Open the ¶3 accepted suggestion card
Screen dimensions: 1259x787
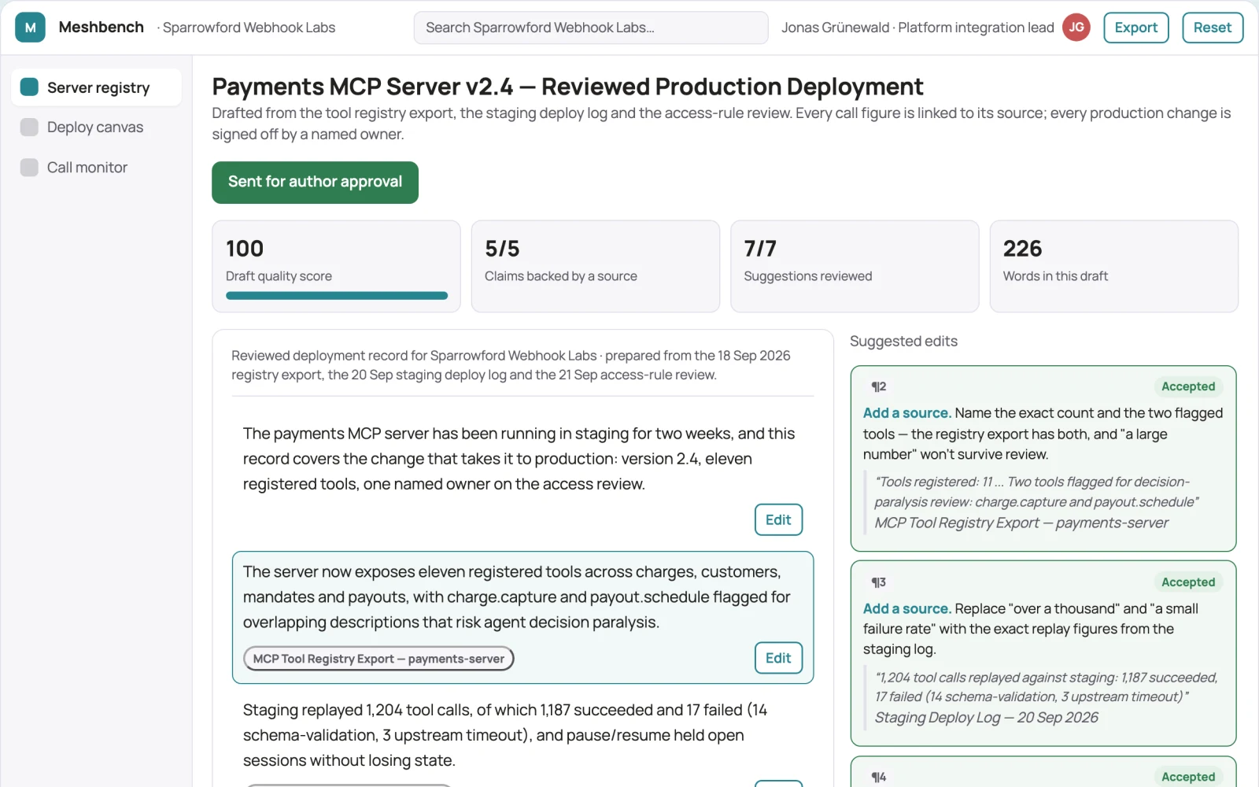(x=1043, y=653)
